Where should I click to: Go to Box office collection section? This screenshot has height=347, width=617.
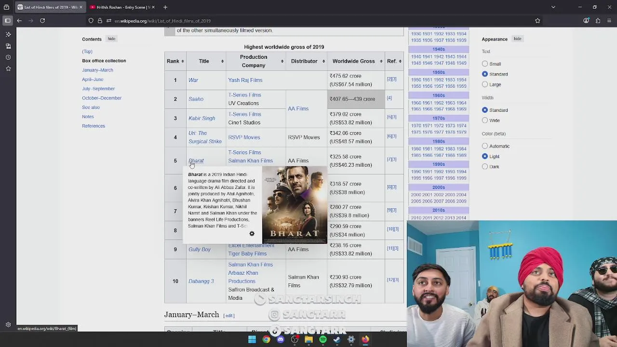tap(104, 61)
